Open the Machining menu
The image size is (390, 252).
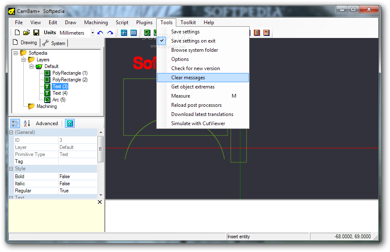[x=96, y=23]
